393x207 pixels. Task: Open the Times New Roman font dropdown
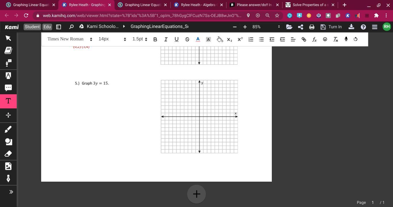tap(70, 39)
